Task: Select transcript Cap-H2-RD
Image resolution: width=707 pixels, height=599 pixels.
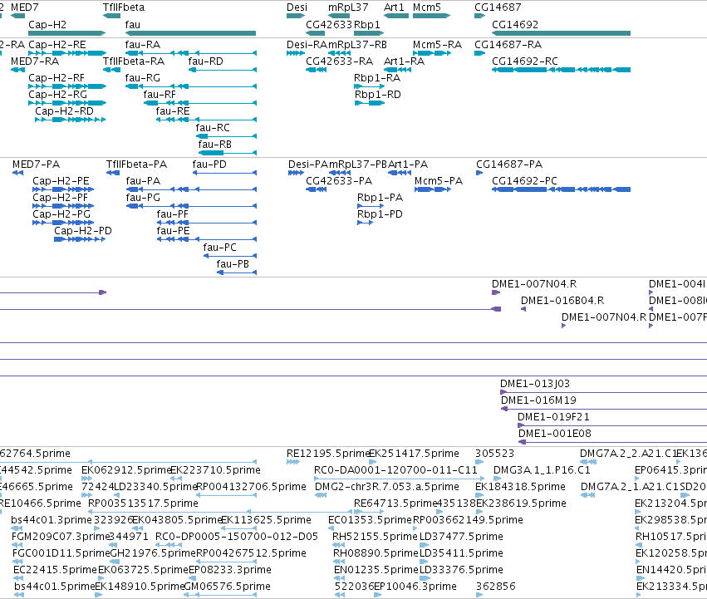Action: 64,111
